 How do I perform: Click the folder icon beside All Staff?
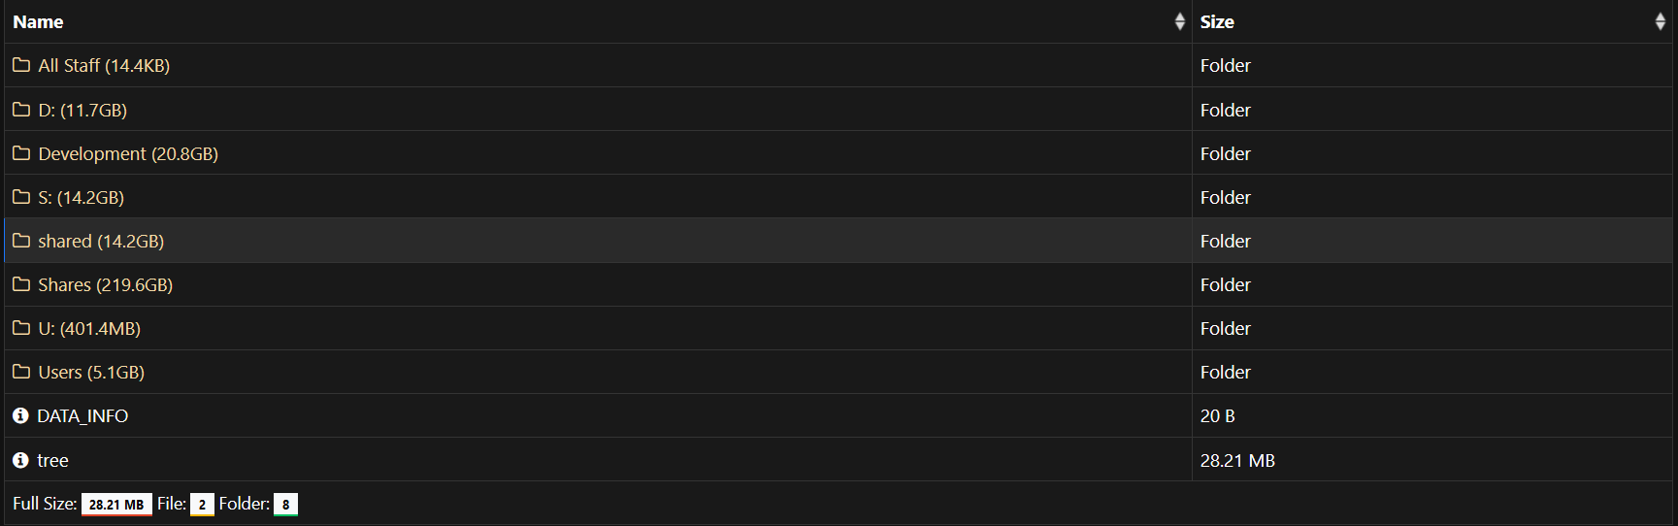(21, 66)
